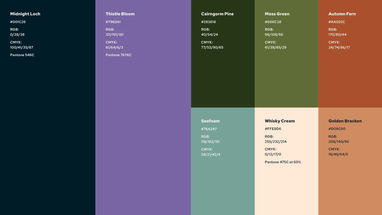Viewport: 382px width, 215px height.
Task: Select the Seafoam color swatch
Action: point(223,186)
